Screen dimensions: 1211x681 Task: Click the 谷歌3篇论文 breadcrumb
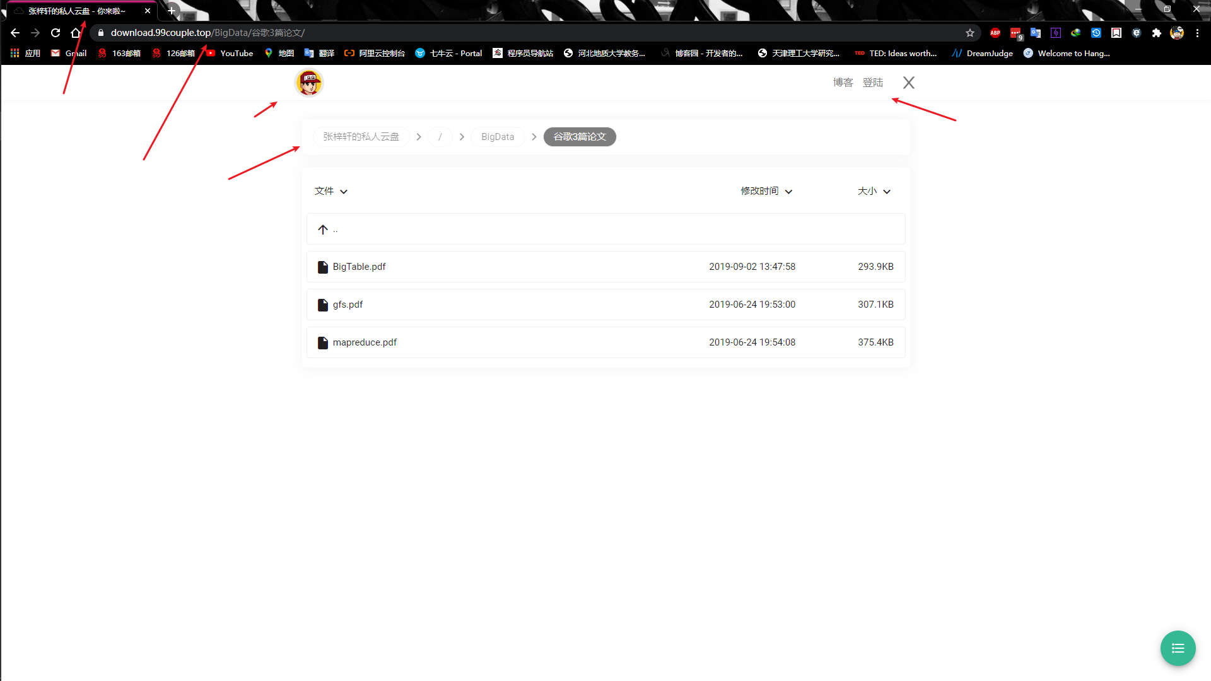[580, 137]
